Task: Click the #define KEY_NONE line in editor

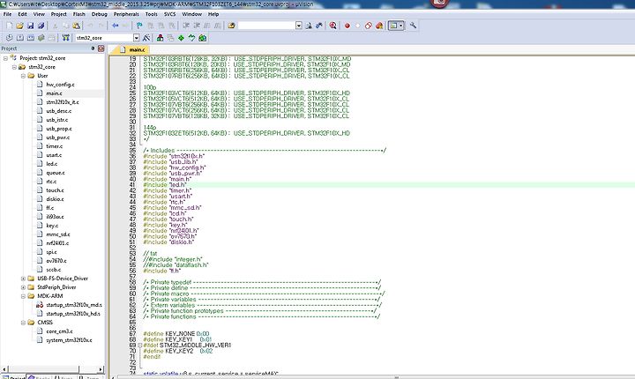Action: (x=176, y=334)
